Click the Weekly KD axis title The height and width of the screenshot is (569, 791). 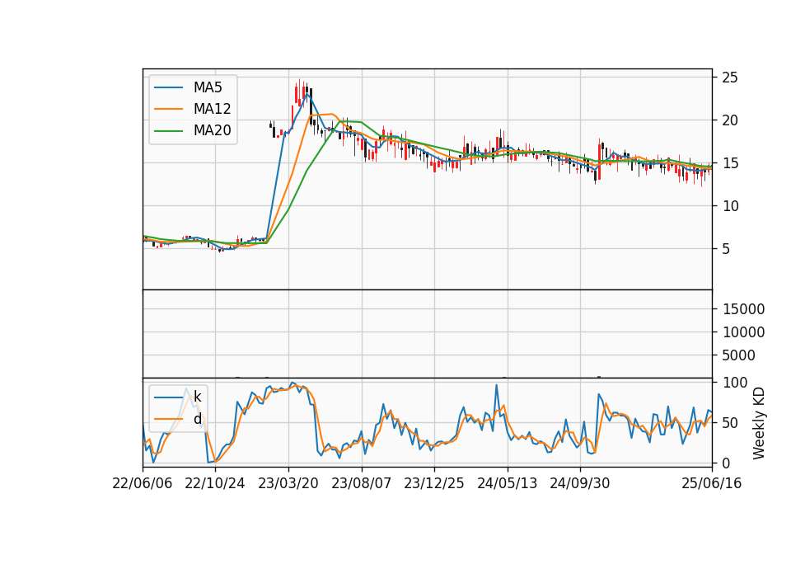point(759,423)
